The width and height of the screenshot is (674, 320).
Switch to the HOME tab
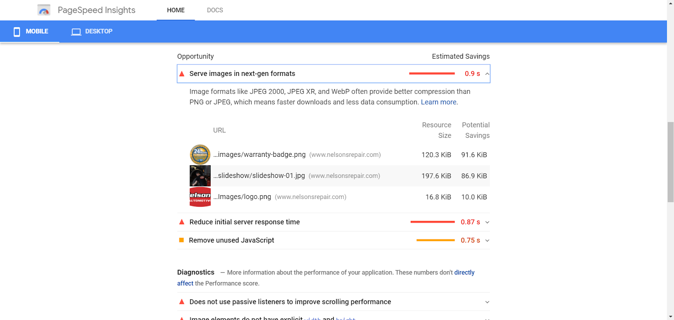point(176,10)
